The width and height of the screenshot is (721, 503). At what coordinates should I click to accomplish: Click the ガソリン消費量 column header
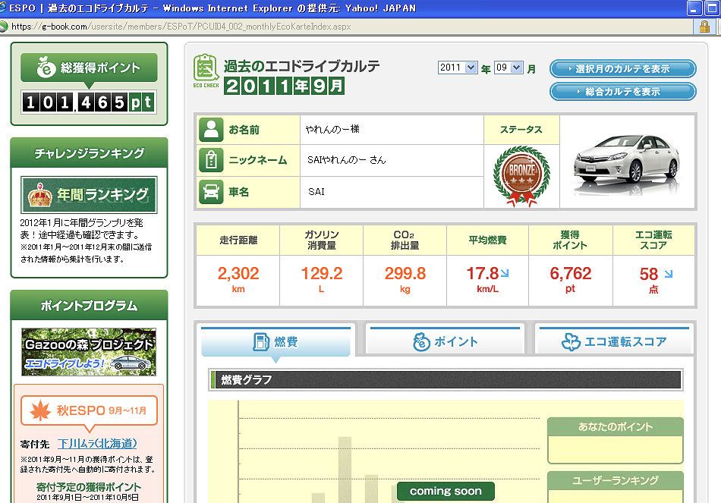coord(322,240)
